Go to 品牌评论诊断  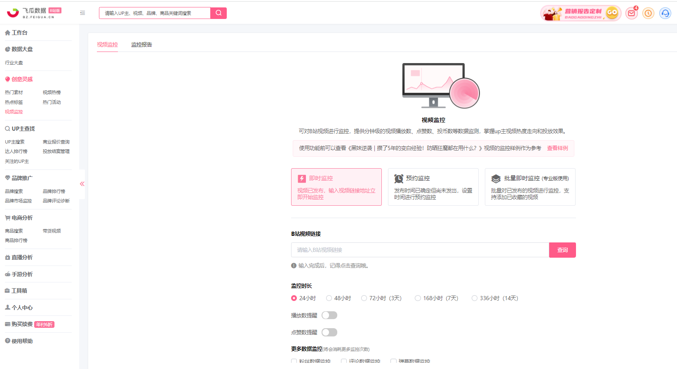tap(56, 201)
